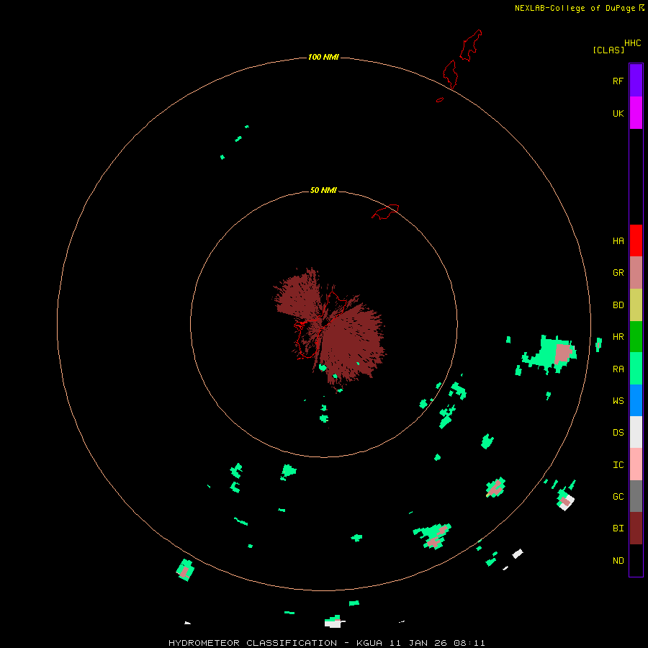Image resolution: width=648 pixels, height=648 pixels.
Task: Click the "NEXLAB-College of DuPage" credit text
Action: pos(575,8)
